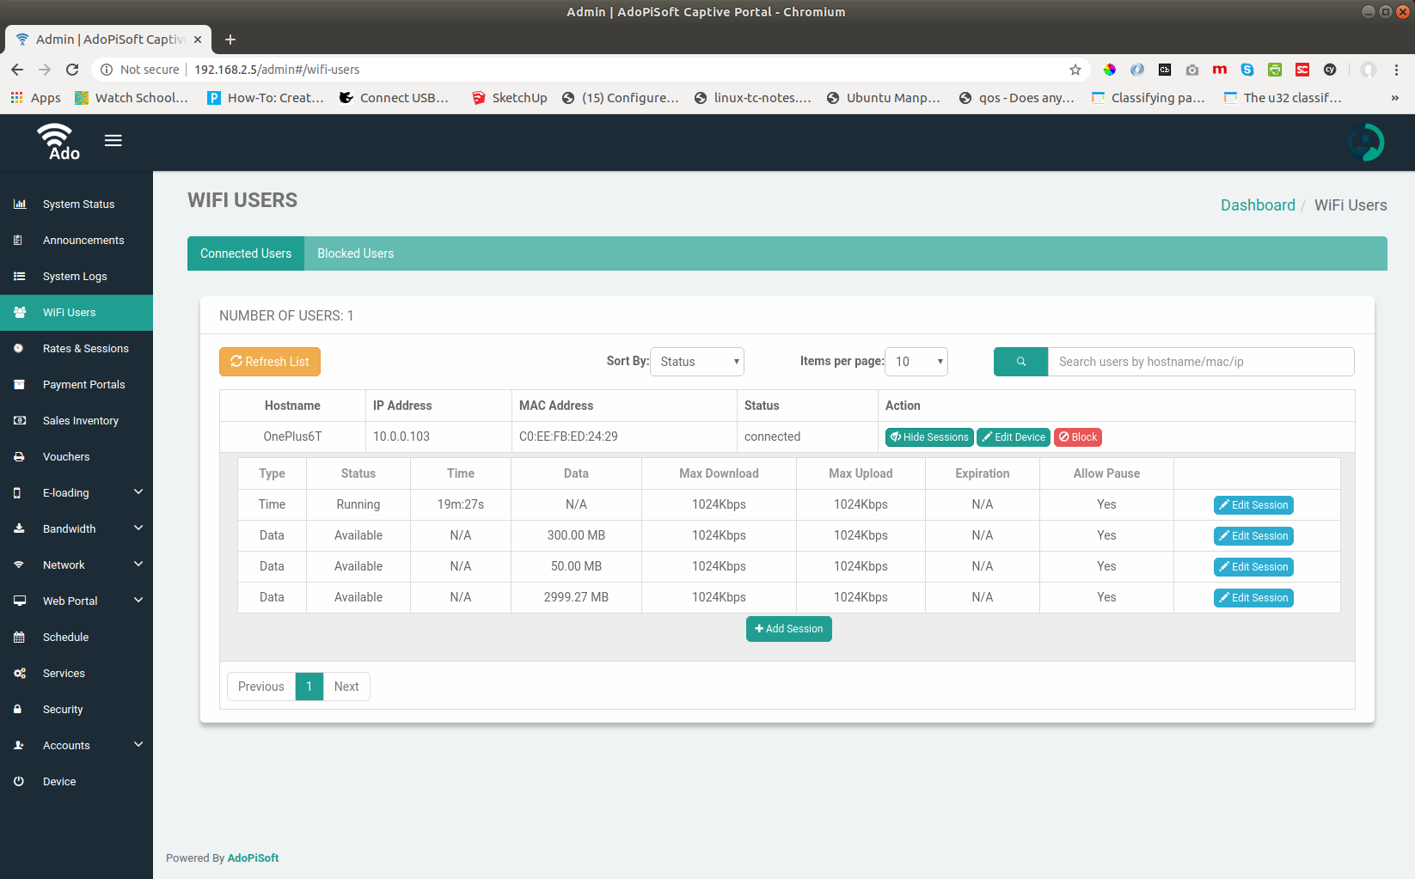Open the user avatar icon top right
The width and height of the screenshot is (1415, 879).
click(x=1365, y=143)
